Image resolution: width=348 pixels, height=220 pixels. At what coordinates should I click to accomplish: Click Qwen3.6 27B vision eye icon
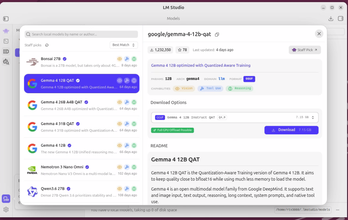119,189
